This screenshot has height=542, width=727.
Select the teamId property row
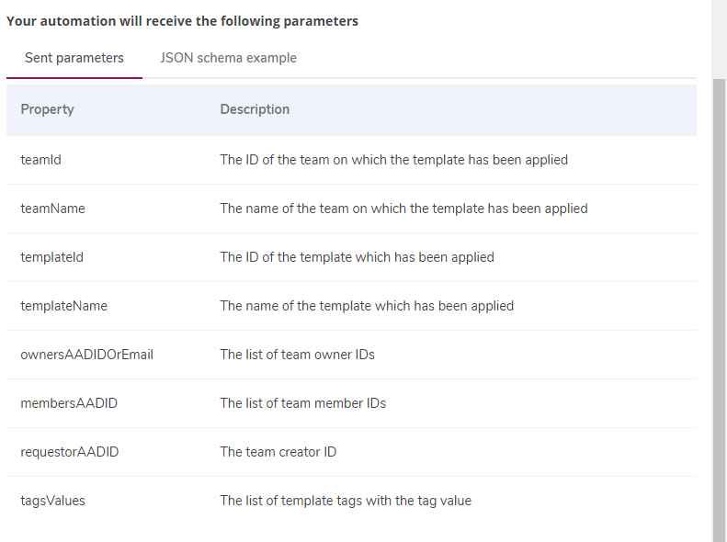[351, 160]
